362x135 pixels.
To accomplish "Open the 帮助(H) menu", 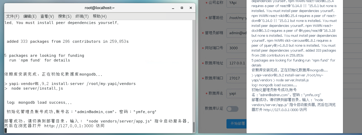I will click(x=100, y=16).
